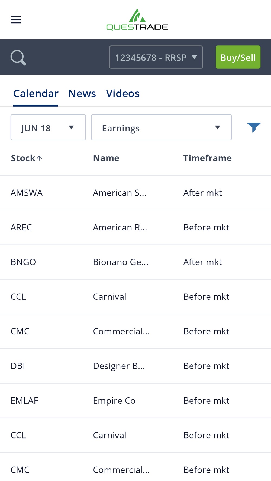Open the AREC ticker entry
Screen dimensions: 271x481
click(21, 228)
